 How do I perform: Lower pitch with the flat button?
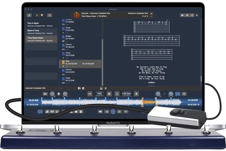pos(117,94)
